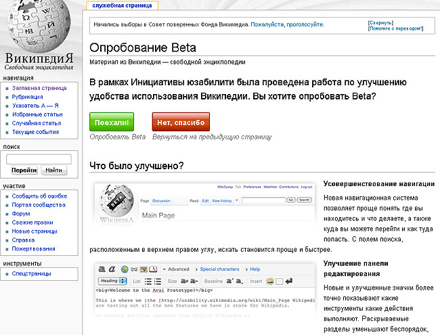440x335 pixels.
Task: Click the Перейти search button
Action: coord(24,171)
